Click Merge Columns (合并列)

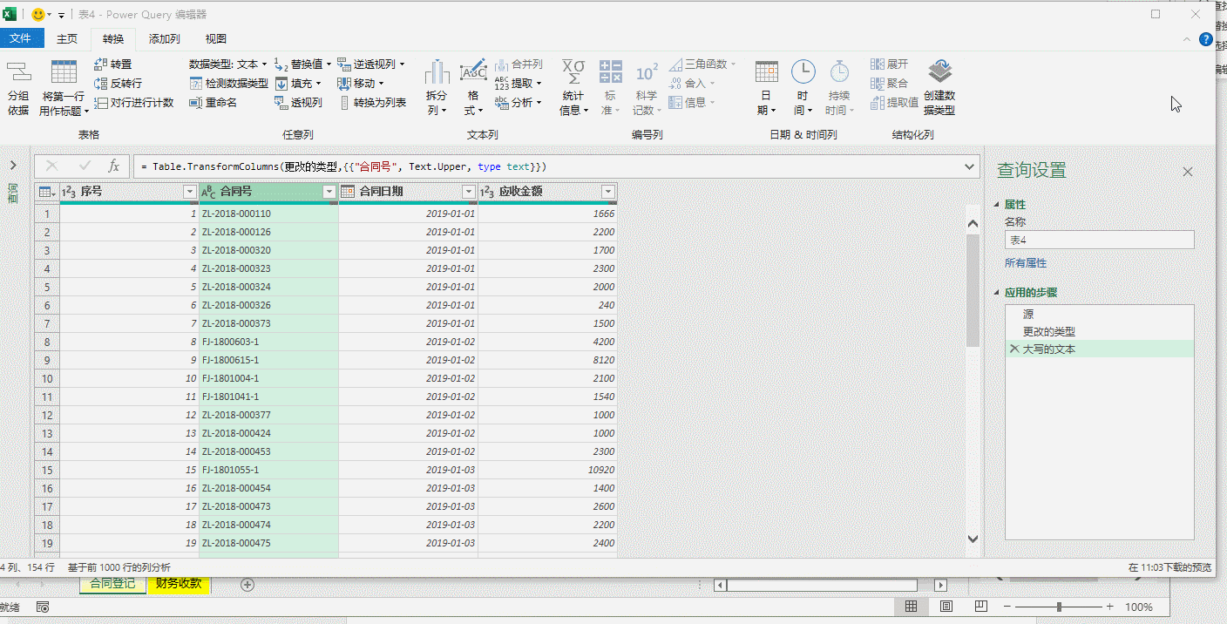(519, 64)
